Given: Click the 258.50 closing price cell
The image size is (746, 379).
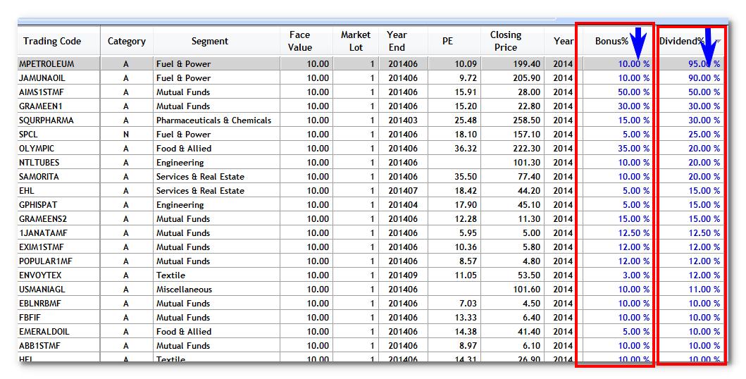Looking at the screenshot, I should 524,120.
